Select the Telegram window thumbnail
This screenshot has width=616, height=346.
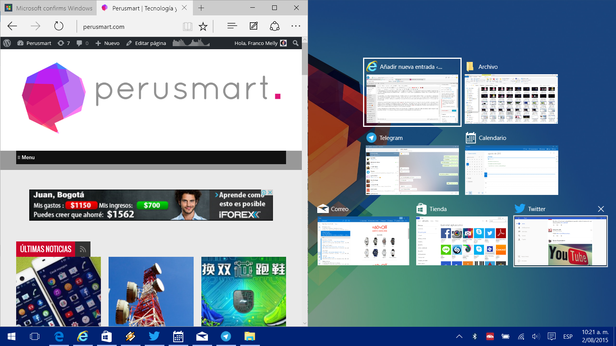click(x=412, y=170)
